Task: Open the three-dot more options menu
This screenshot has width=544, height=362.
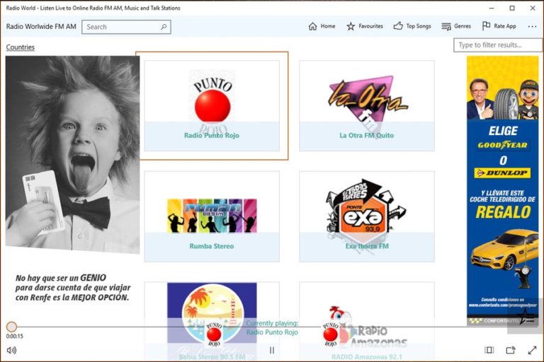Action: (x=532, y=26)
